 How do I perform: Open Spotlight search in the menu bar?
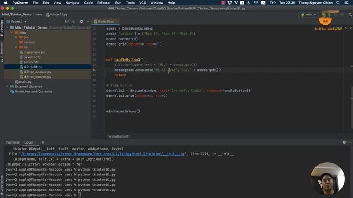[338, 3]
